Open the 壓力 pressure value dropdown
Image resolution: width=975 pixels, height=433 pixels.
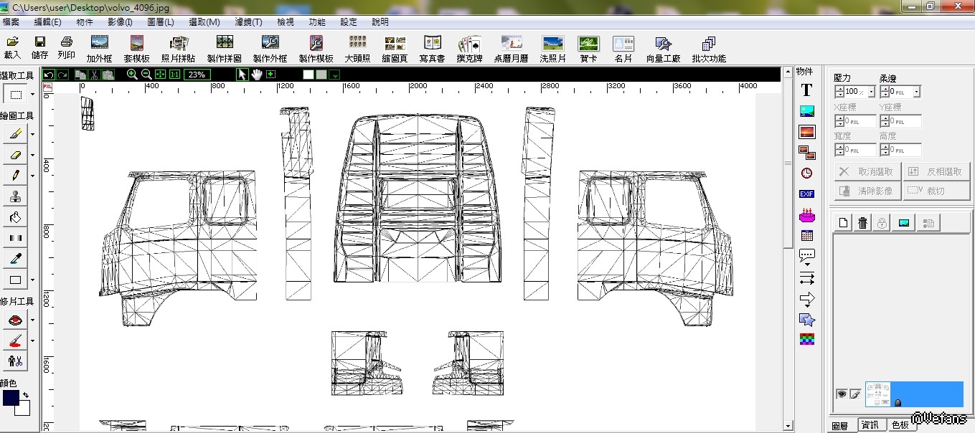click(x=871, y=92)
